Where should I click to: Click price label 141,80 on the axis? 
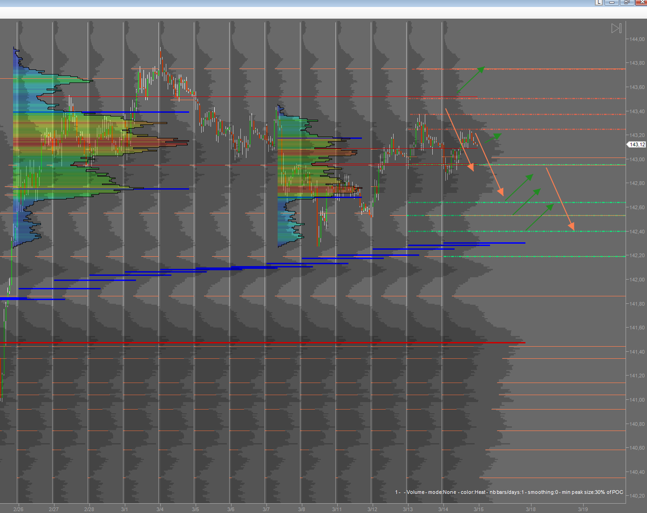click(637, 304)
